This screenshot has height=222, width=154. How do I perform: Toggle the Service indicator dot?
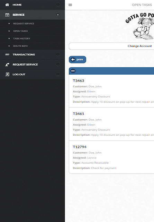tap(58, 15)
